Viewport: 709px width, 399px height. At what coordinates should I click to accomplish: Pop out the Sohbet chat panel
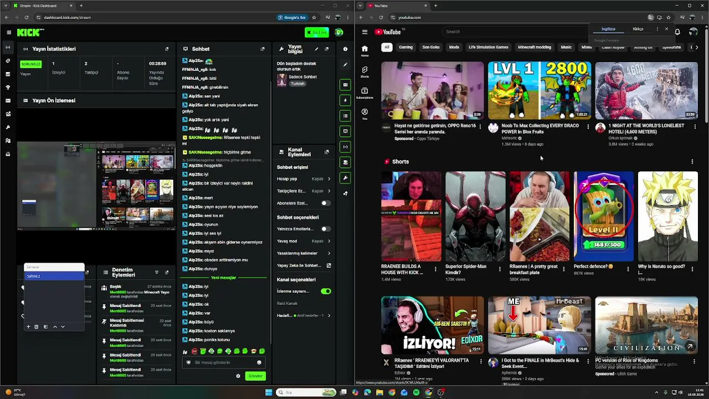point(263,49)
